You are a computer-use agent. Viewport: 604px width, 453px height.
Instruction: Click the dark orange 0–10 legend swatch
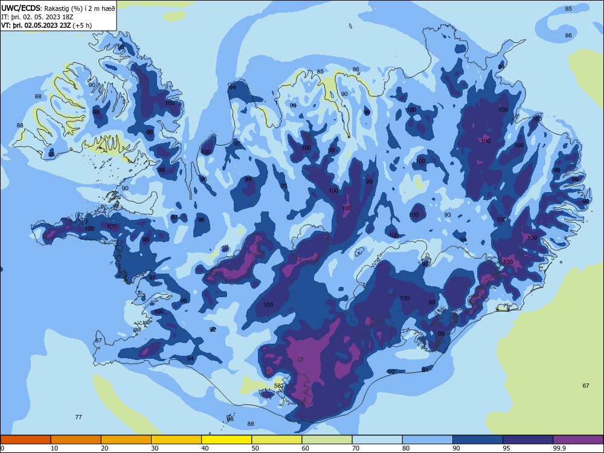click(25, 440)
